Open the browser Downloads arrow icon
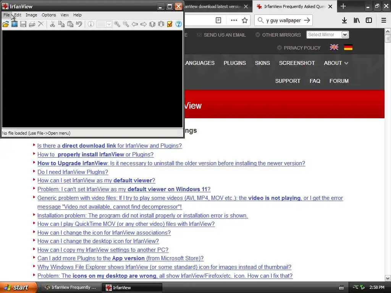391x293 pixels. pos(344,20)
